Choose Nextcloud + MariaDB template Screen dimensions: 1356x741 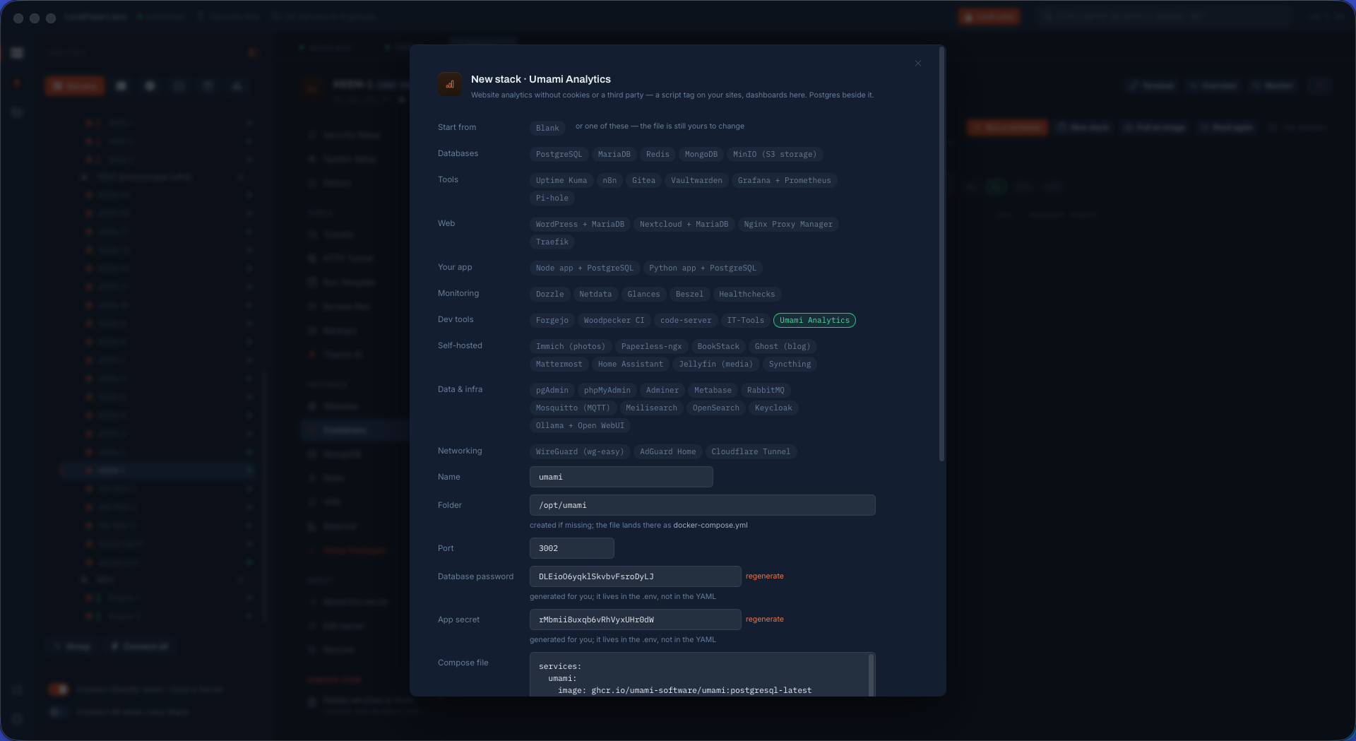684,224
